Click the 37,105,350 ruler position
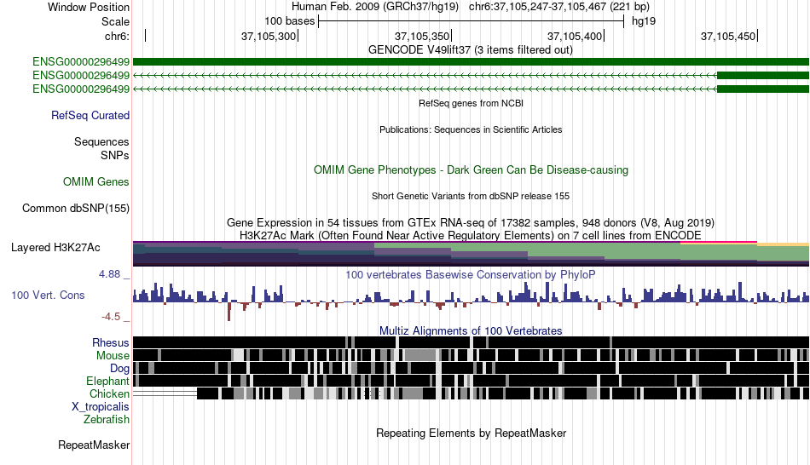 tap(422, 36)
